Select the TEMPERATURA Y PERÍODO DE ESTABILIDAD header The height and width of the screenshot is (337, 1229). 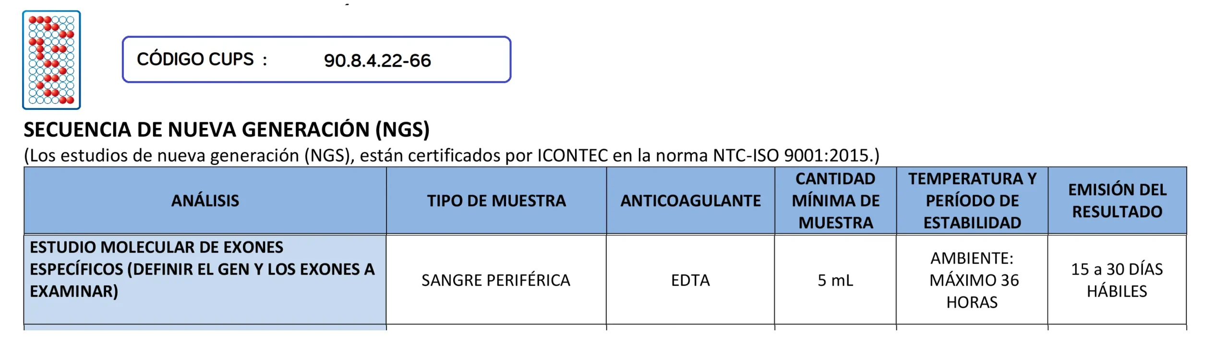tap(972, 201)
